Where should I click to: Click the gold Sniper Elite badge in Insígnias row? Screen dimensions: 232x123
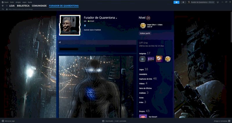(168, 59)
